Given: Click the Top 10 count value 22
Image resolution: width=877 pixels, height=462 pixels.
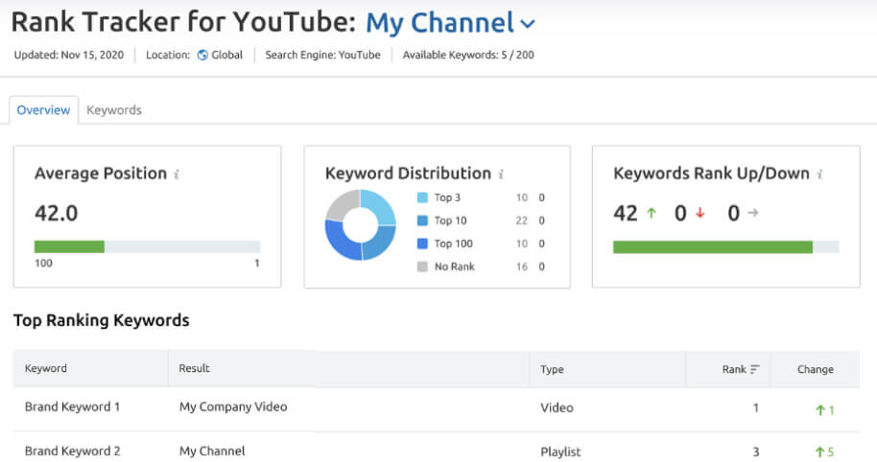Looking at the screenshot, I should pos(521,220).
